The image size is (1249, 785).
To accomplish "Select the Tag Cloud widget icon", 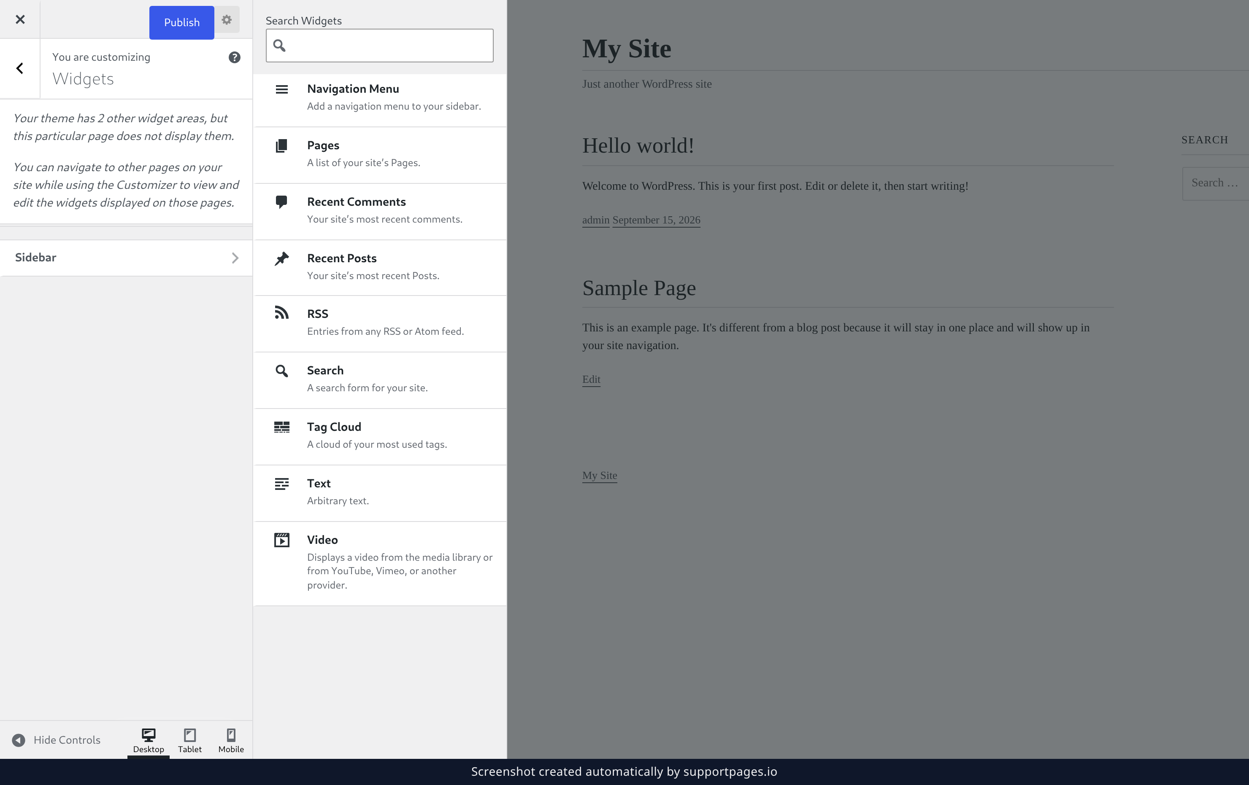I will tap(281, 427).
